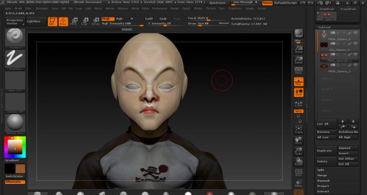Toggle PolyF polyframe display
Screen dimensions: 367x195
click(299, 173)
